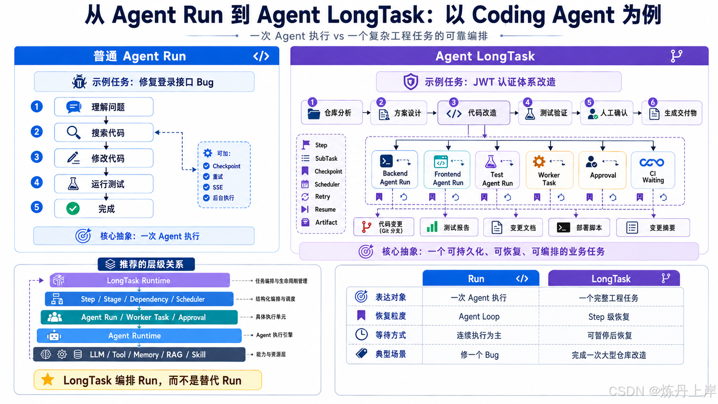Click the bookmark icon under Backend Agent Run

(379, 197)
